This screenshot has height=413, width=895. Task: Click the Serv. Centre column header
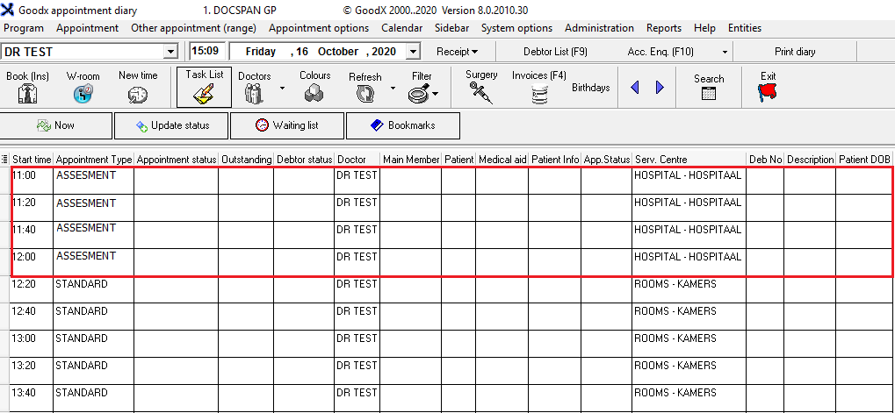pos(689,160)
